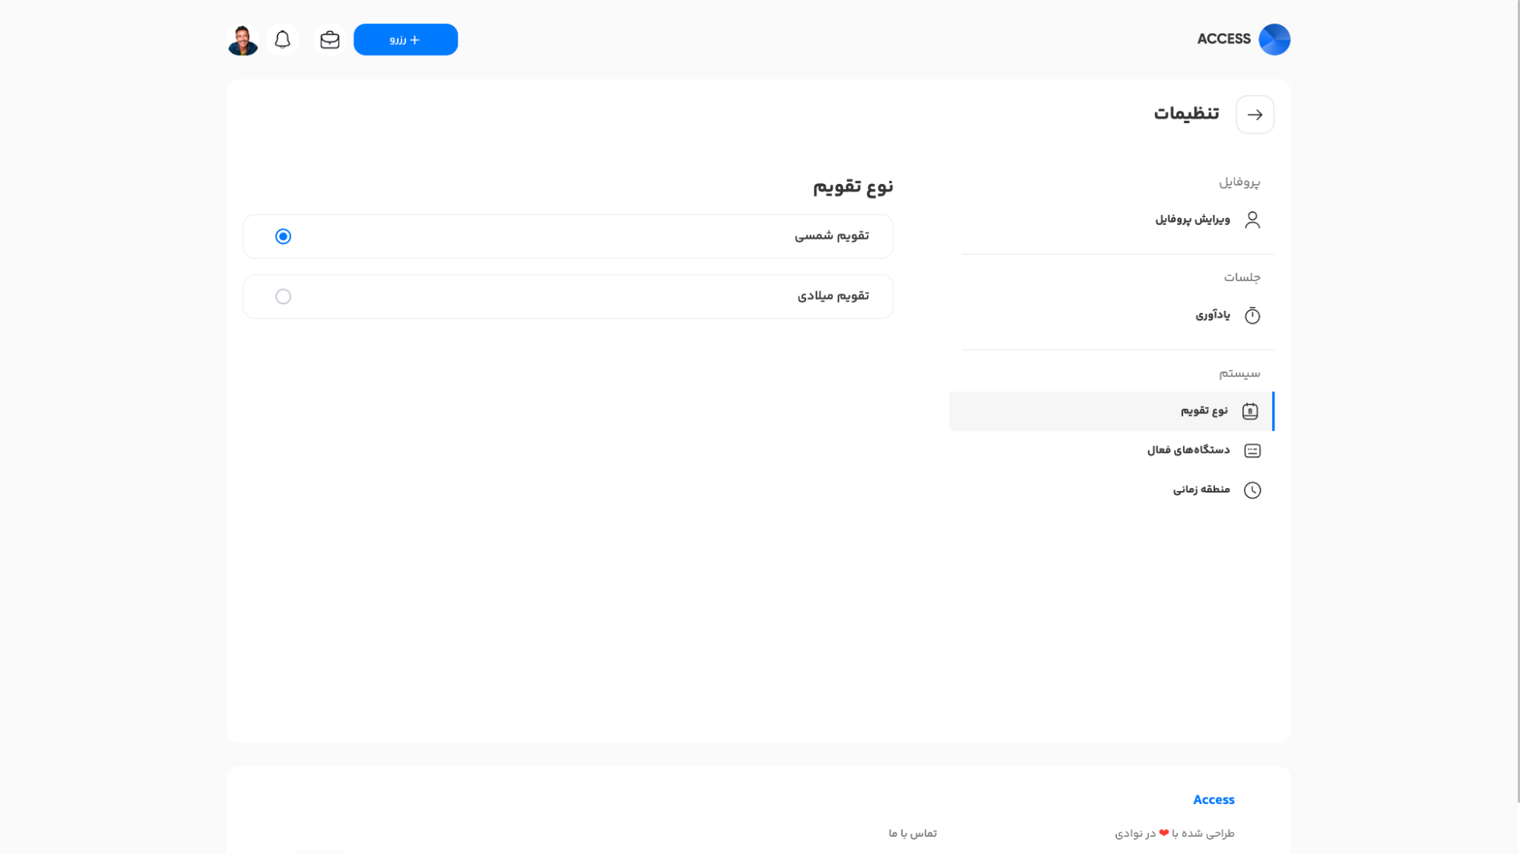Click the back arrow beside تنظیمات

tap(1255, 114)
